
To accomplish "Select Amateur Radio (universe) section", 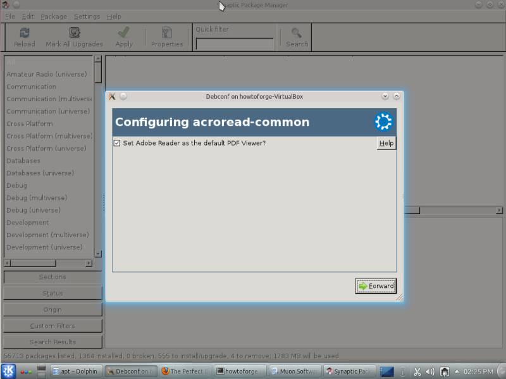I will [x=49, y=74].
